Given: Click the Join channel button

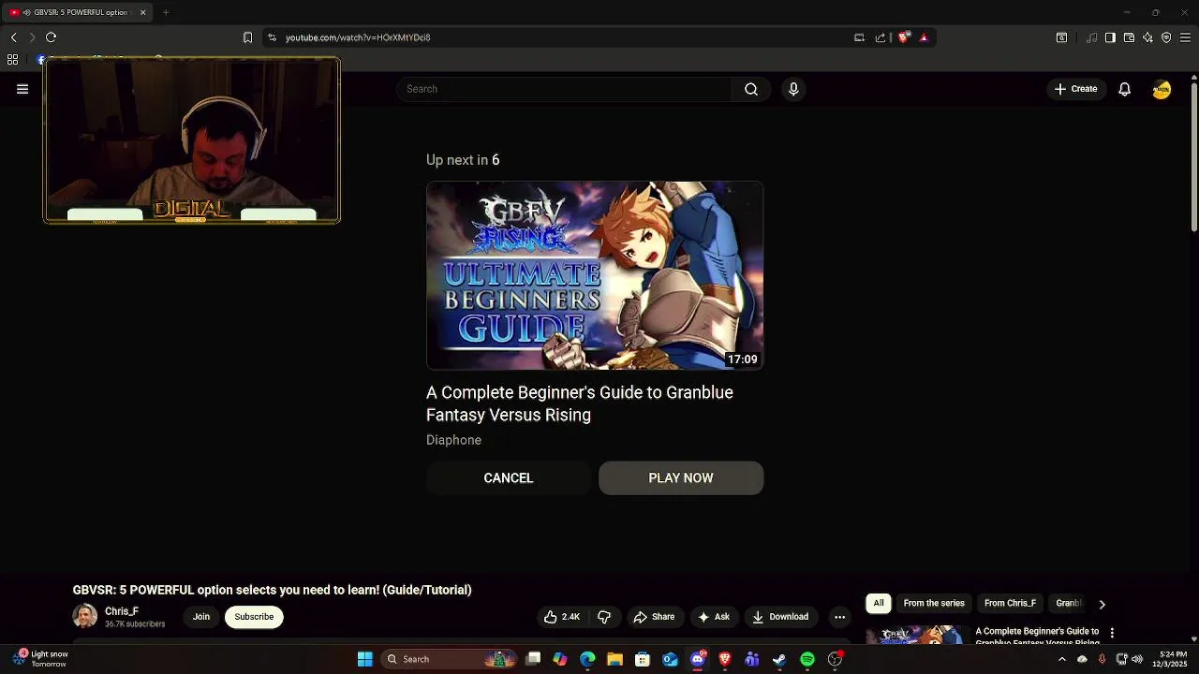Looking at the screenshot, I should point(201,617).
